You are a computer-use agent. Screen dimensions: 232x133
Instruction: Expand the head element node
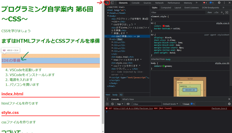[108, 13]
